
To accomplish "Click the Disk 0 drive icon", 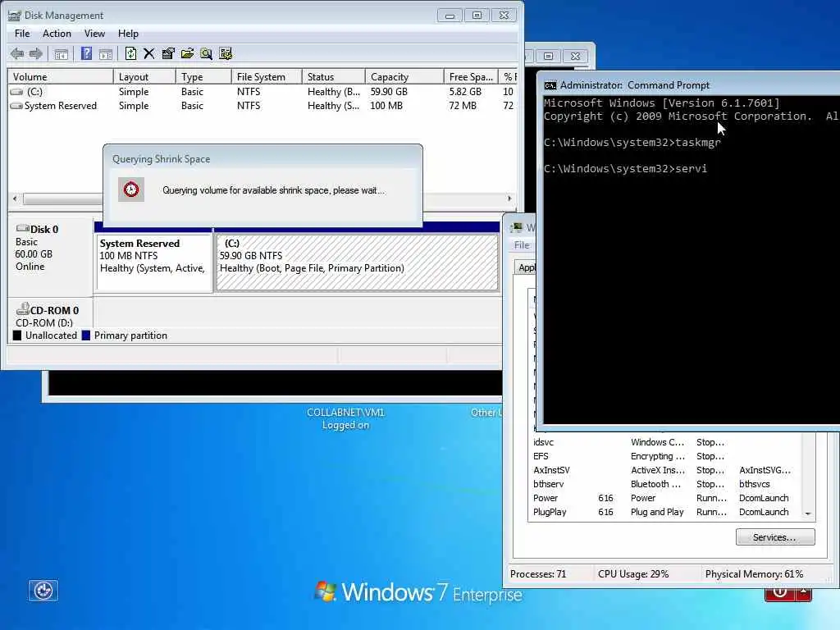I will click(x=22, y=229).
